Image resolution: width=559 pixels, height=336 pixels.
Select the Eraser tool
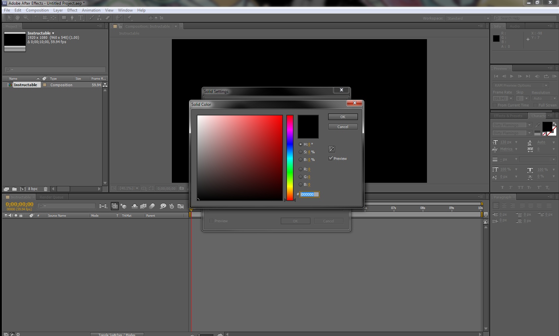tap(107, 18)
